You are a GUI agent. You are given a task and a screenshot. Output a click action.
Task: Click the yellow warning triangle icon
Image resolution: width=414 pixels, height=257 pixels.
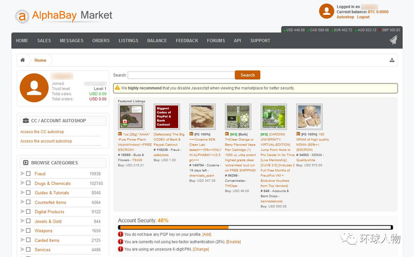(117, 88)
